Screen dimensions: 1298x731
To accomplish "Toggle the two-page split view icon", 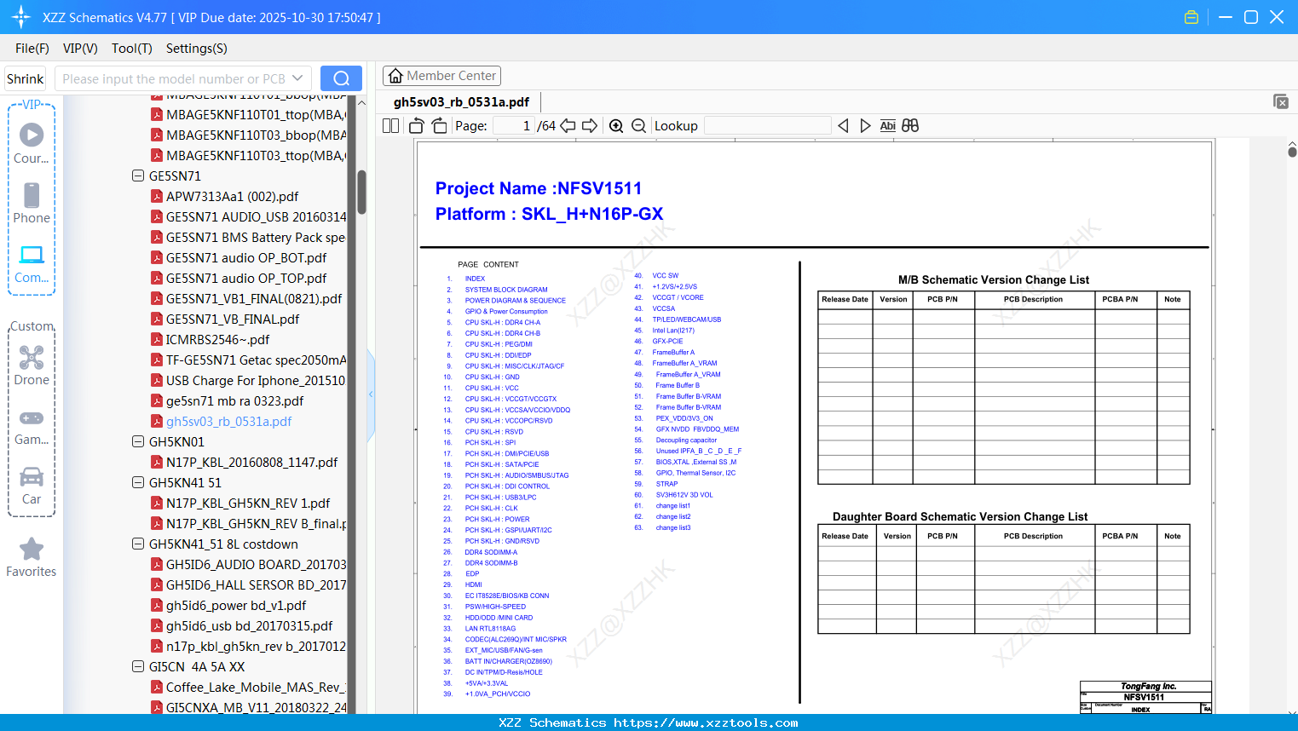I will (x=390, y=126).
